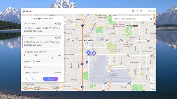Click the End Point location pin icon

click(25, 38)
